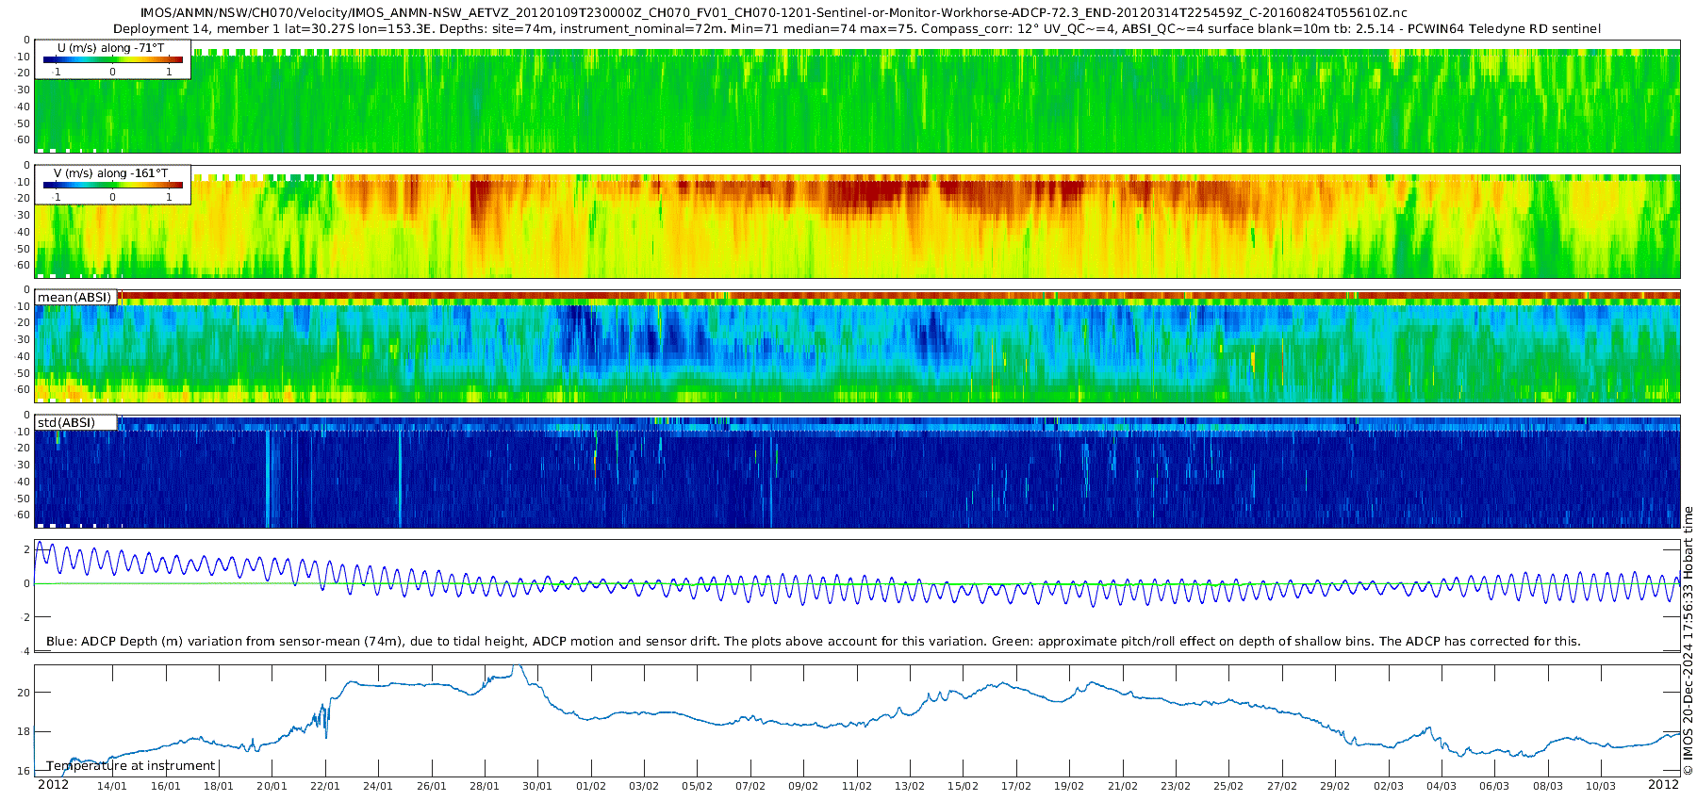Screen dimensions: 1697x801
Task: Click the 15/02 date tick label
Action: coord(963,786)
